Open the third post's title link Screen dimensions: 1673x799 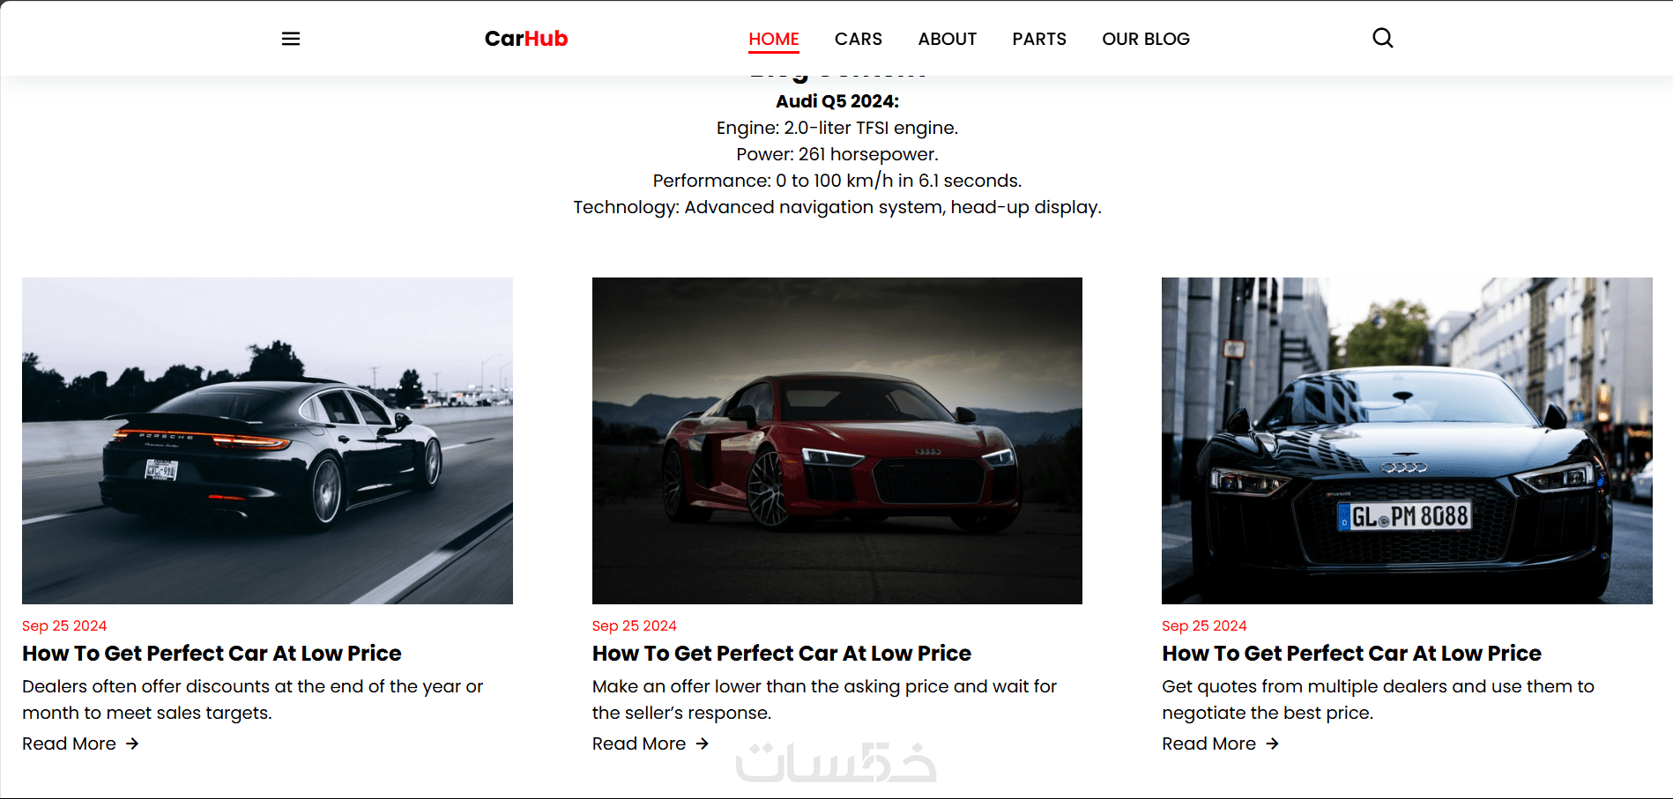pyautogui.click(x=1351, y=654)
